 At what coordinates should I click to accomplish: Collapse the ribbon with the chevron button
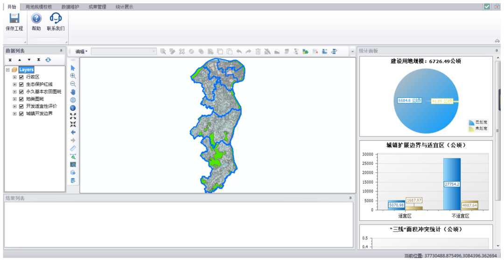click(x=497, y=41)
